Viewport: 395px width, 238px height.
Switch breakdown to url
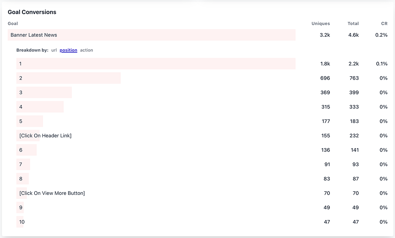[x=54, y=50]
